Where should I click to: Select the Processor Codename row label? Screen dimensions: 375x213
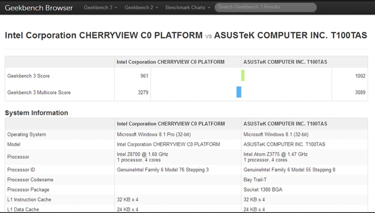click(30, 180)
